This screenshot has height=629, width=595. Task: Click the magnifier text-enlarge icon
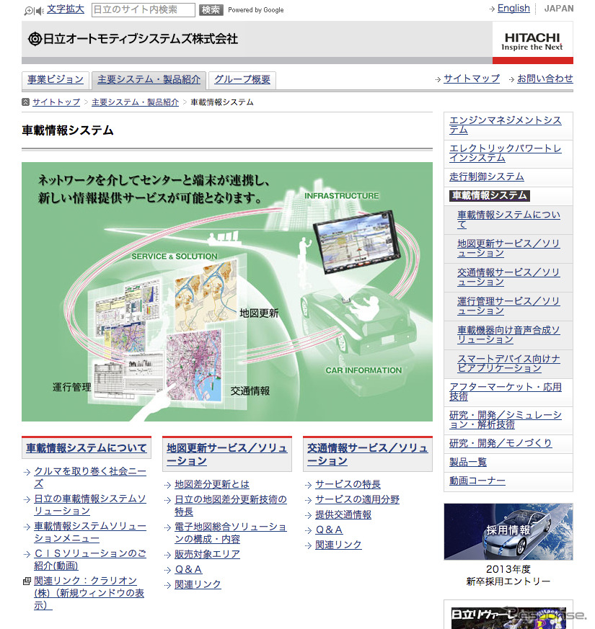[x=29, y=11]
